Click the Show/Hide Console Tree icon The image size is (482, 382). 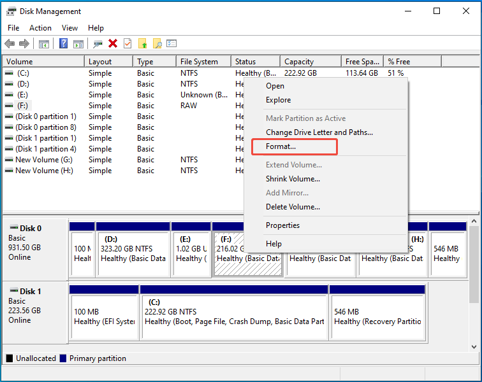click(44, 43)
